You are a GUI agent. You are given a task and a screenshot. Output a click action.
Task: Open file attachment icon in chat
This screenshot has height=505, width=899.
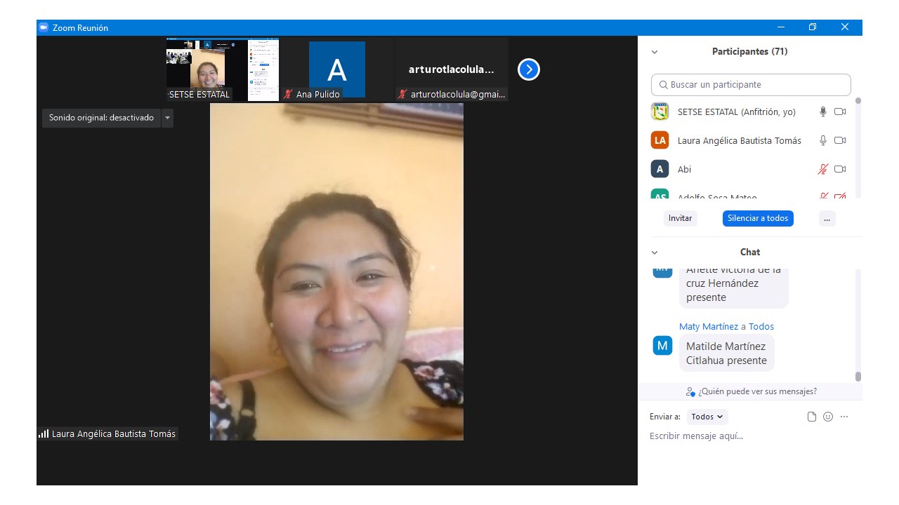(x=812, y=417)
